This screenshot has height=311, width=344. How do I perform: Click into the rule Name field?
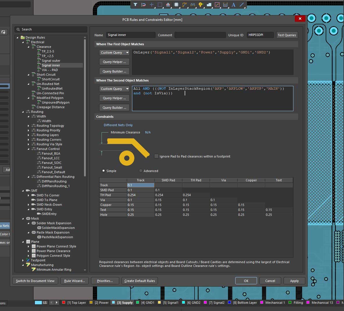131,35
